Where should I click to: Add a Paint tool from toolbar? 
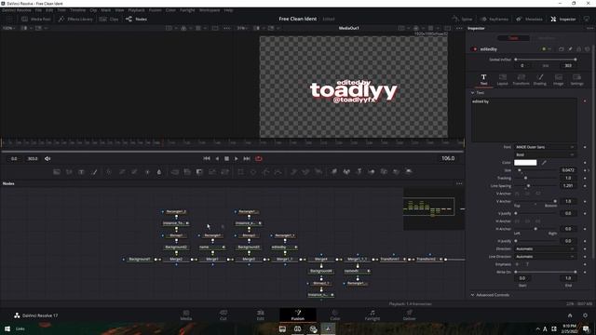click(x=94, y=172)
